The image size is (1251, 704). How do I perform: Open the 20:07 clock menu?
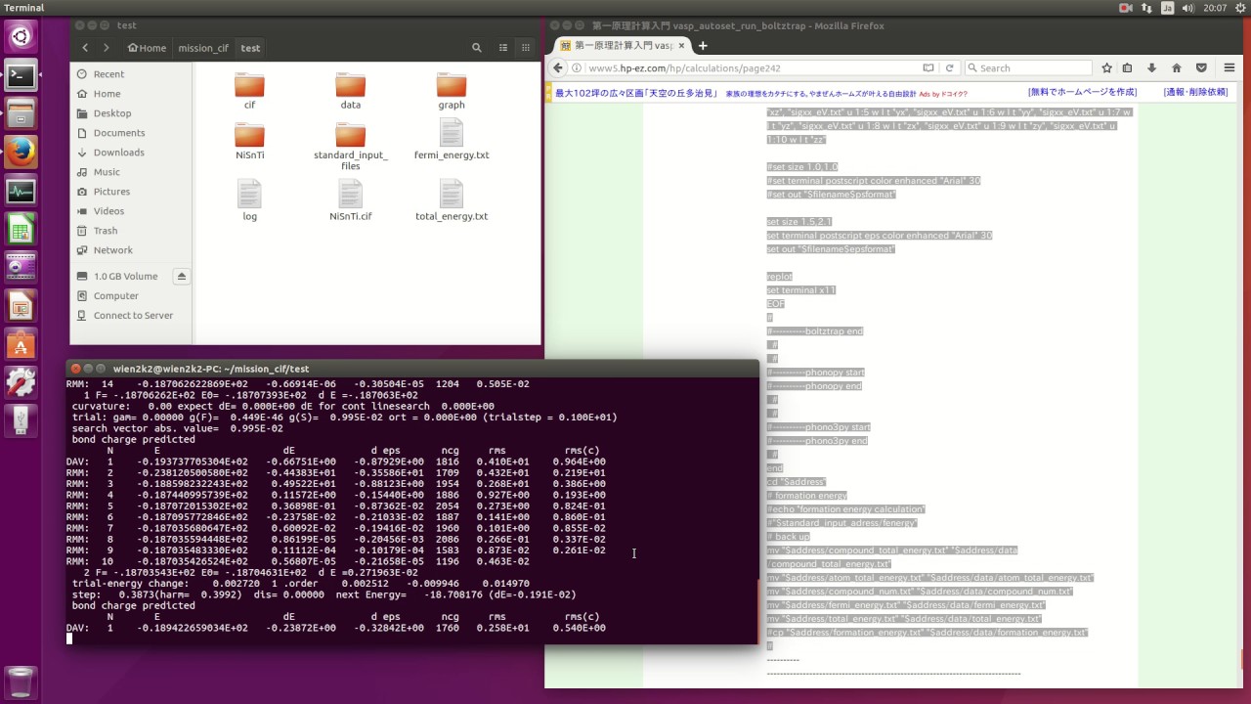(1214, 8)
